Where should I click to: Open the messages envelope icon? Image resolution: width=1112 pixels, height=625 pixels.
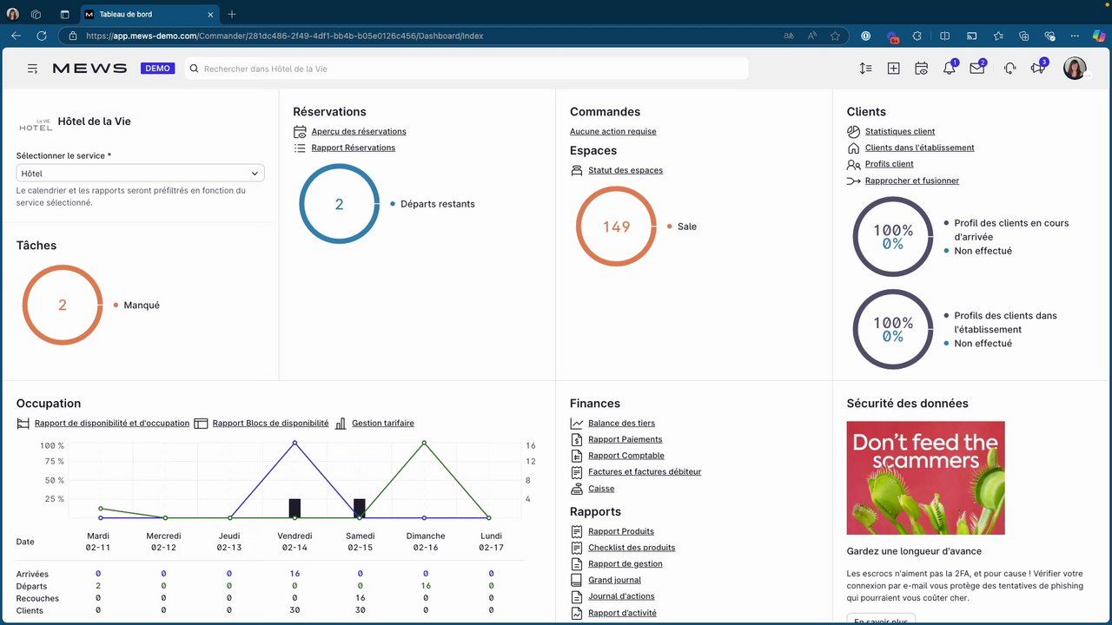pos(976,69)
